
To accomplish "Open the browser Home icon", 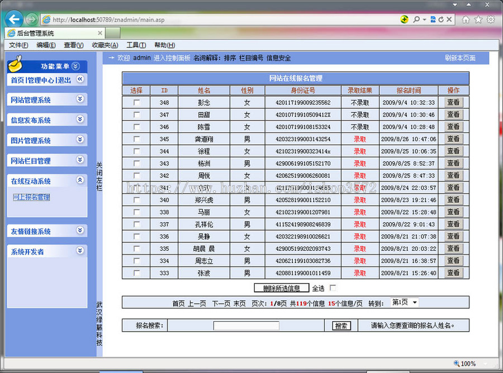I will (x=466, y=20).
